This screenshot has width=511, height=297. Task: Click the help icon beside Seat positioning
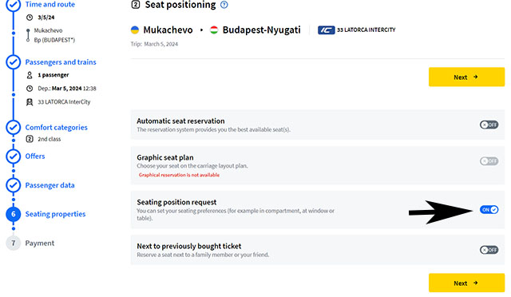(x=224, y=5)
